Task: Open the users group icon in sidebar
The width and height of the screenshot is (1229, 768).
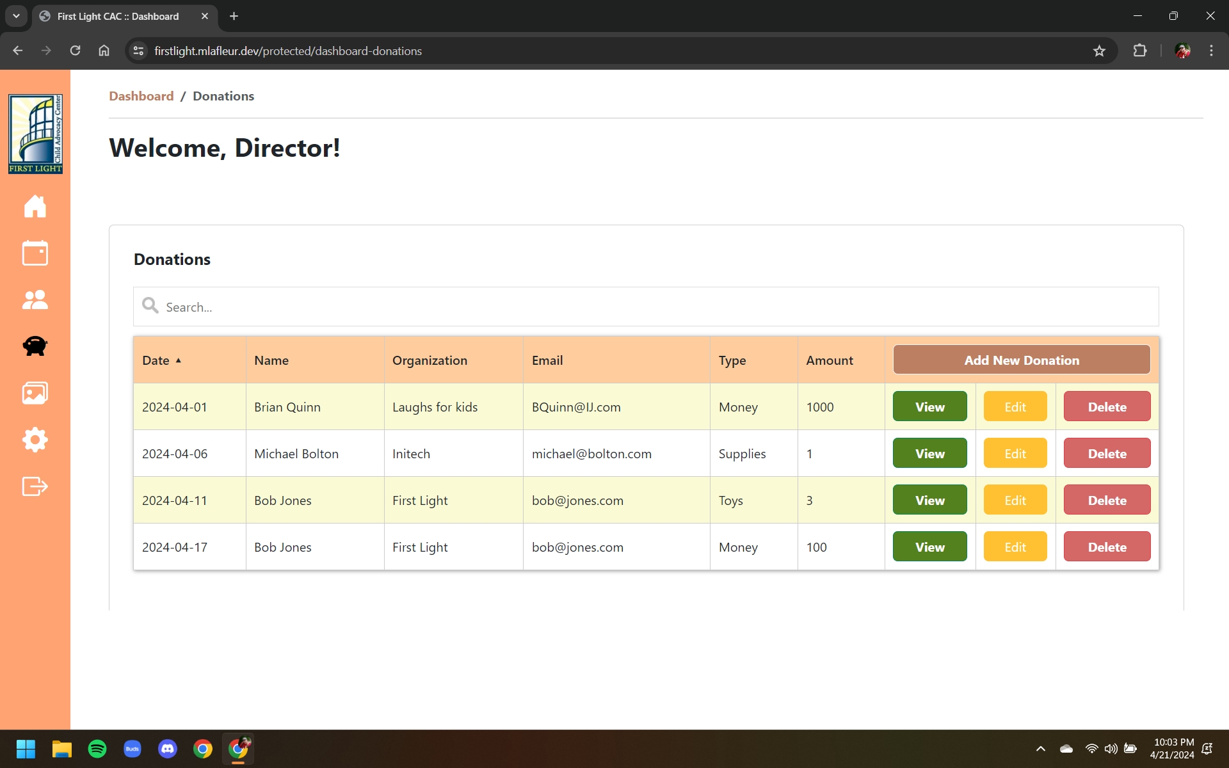Action: (35, 300)
